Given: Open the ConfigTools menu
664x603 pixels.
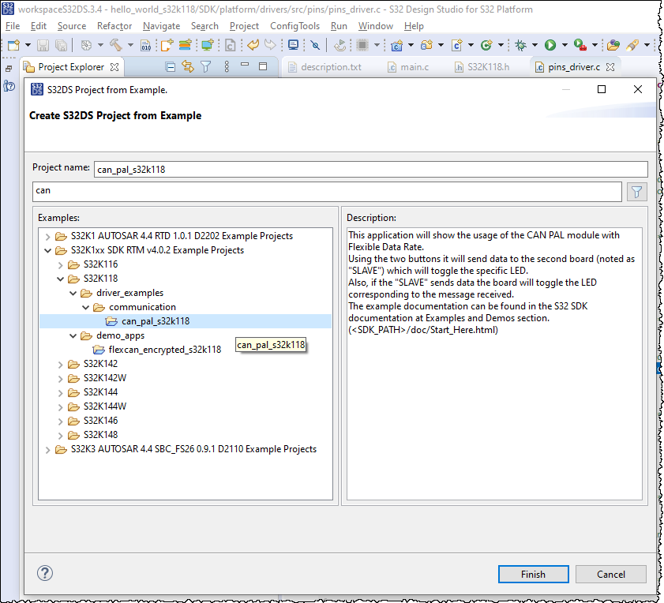Looking at the screenshot, I should tap(294, 26).
